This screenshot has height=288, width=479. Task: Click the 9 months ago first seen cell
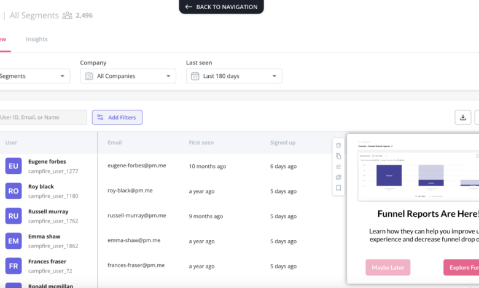coord(206,216)
